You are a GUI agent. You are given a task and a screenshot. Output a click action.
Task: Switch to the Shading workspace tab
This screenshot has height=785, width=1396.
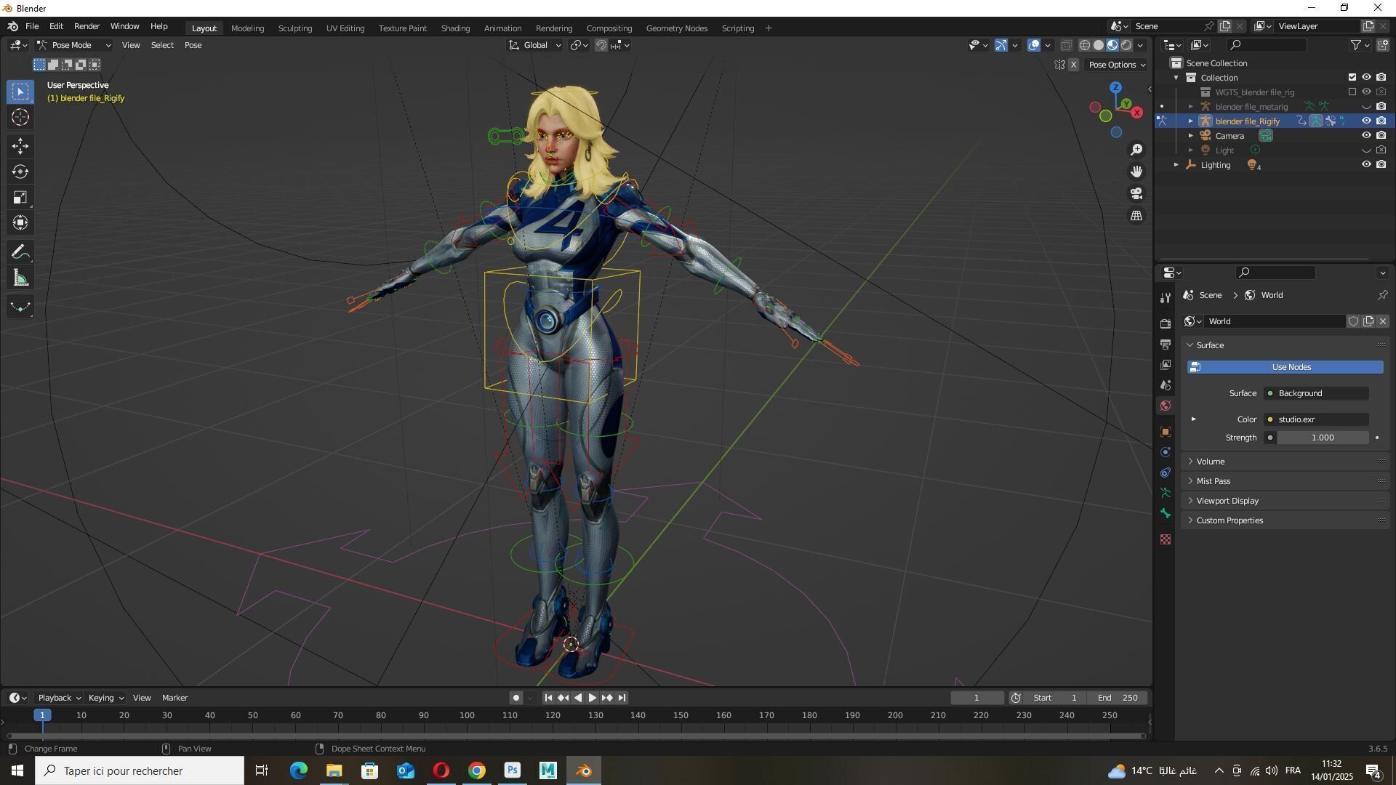pos(455,28)
